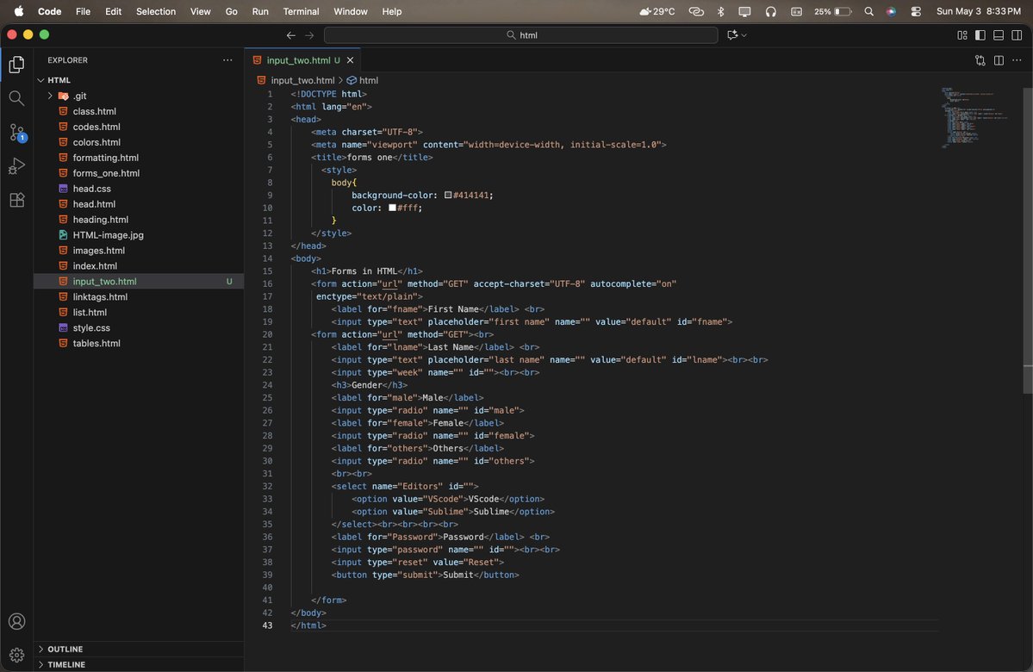The height and width of the screenshot is (672, 1033).
Task: Expand the TIMELINE section
Action: click(65, 664)
